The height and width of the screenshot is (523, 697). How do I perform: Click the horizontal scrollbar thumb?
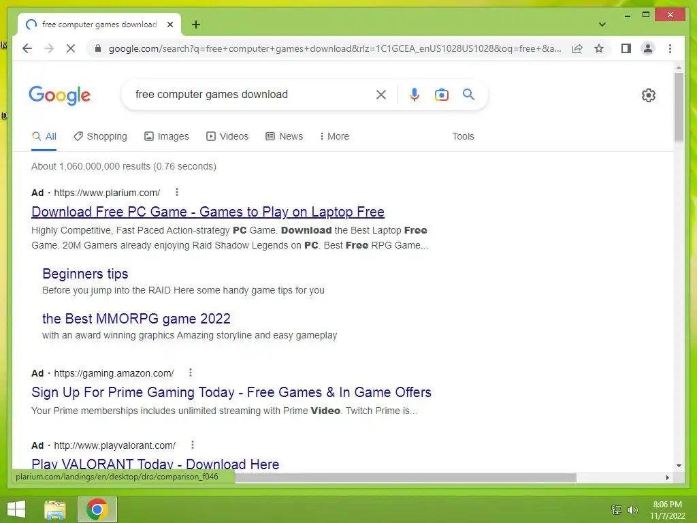[406, 477]
